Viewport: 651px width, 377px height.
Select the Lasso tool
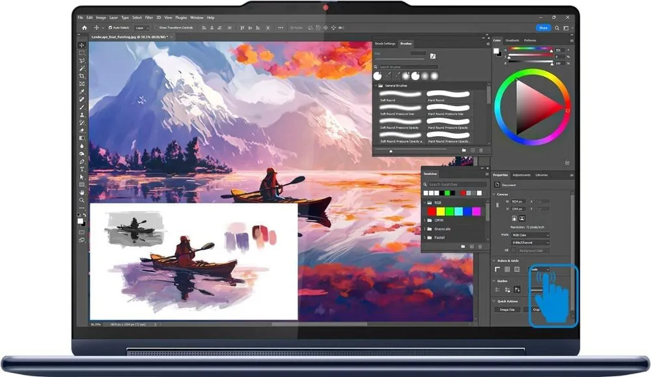click(x=82, y=61)
